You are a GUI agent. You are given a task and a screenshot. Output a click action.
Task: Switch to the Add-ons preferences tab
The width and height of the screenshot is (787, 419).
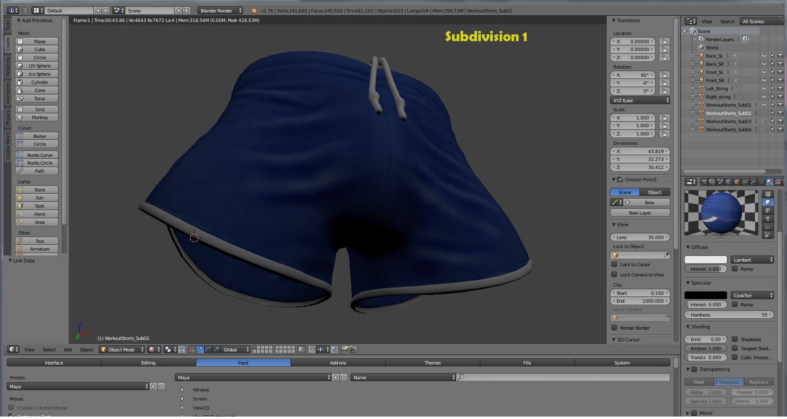(x=338, y=363)
